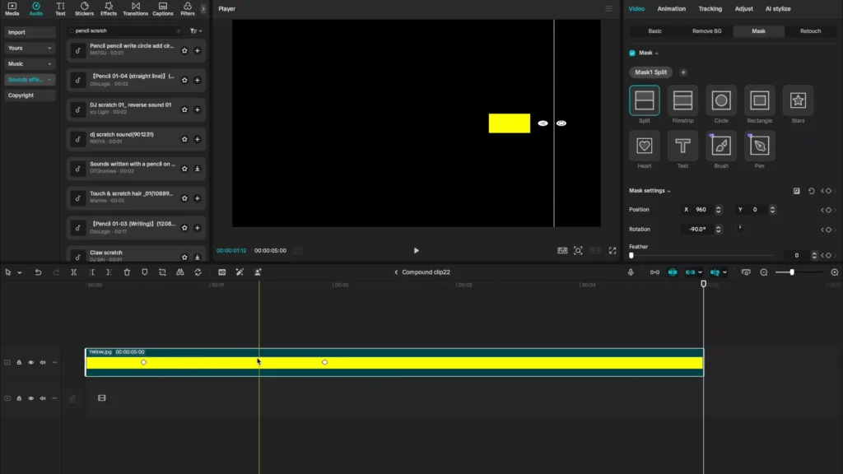Click the delete trash icon in timeline toolbar
Image resolution: width=843 pixels, height=474 pixels.
pyautogui.click(x=127, y=272)
